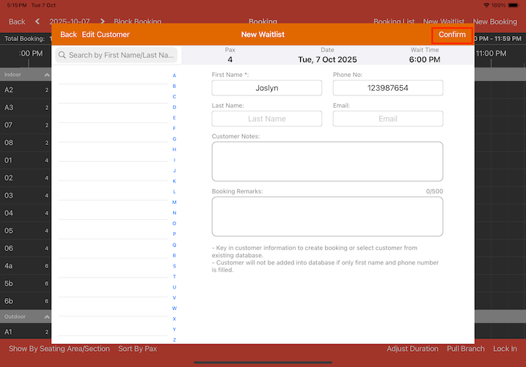Jump to letter Q in customer index

click(x=174, y=245)
